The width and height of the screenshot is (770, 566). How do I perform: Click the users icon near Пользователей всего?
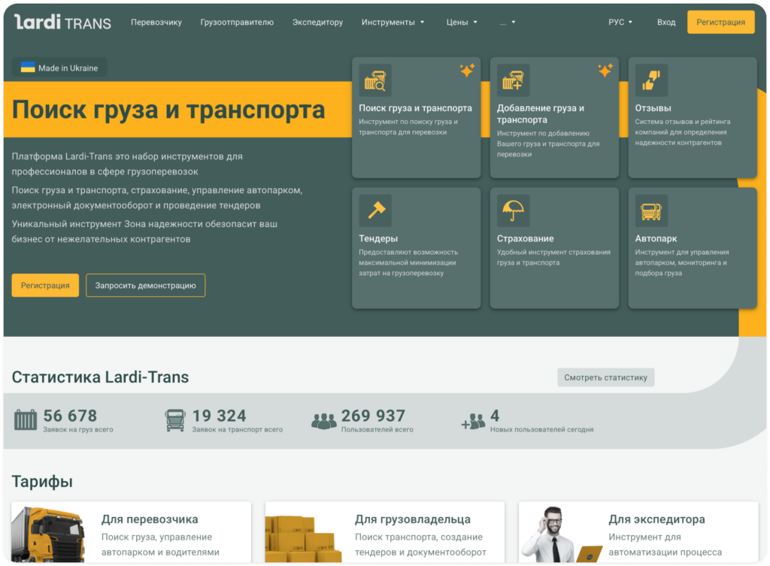click(x=323, y=420)
